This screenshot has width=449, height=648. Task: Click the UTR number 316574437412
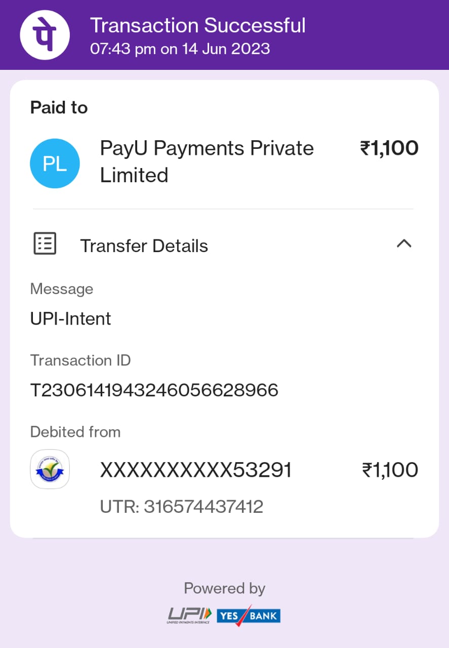coord(203,507)
